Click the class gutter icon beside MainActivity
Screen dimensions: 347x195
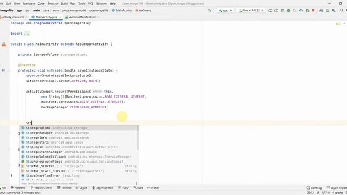point(4,44)
